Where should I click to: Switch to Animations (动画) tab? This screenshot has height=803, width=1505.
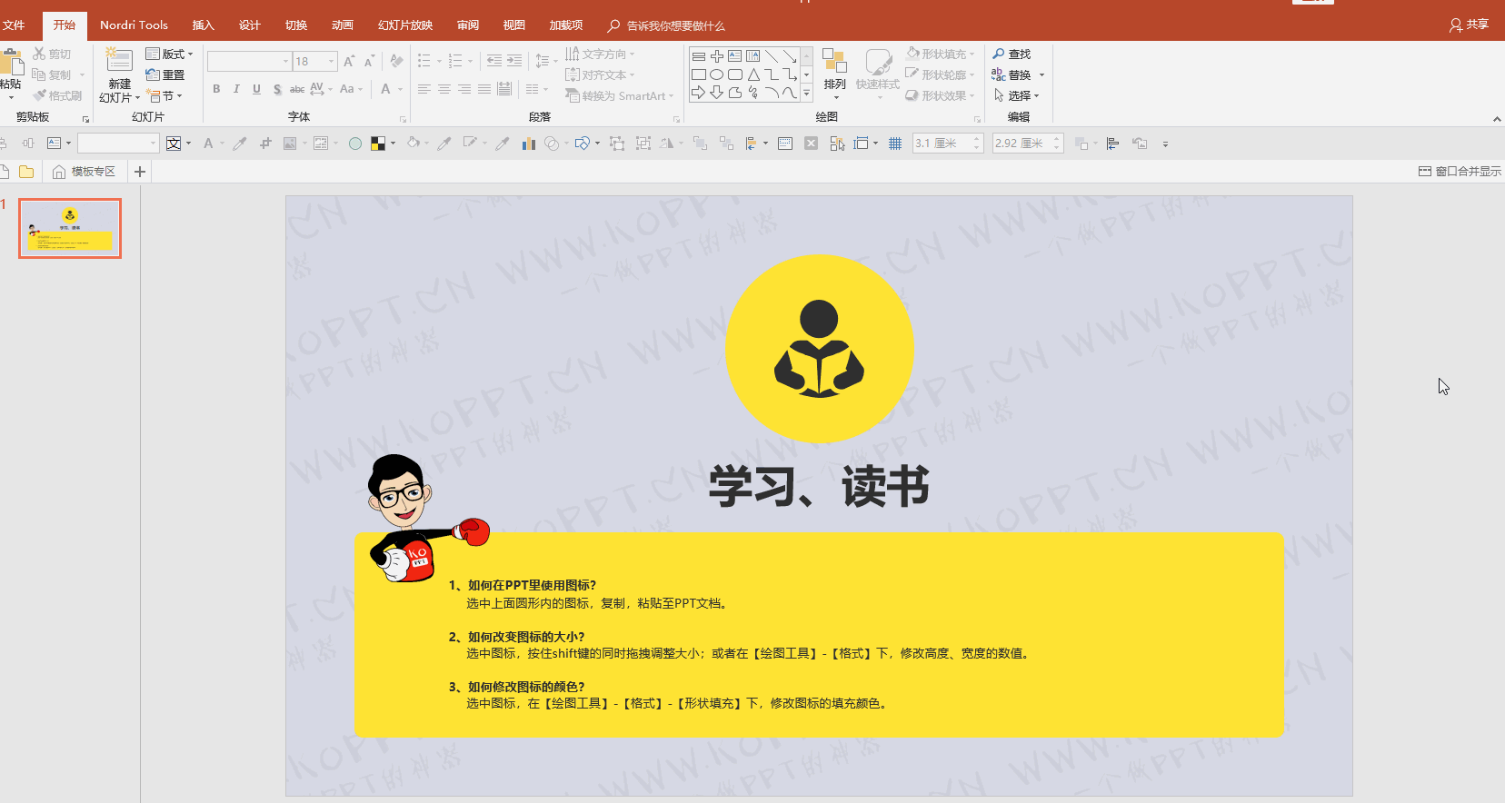(343, 25)
